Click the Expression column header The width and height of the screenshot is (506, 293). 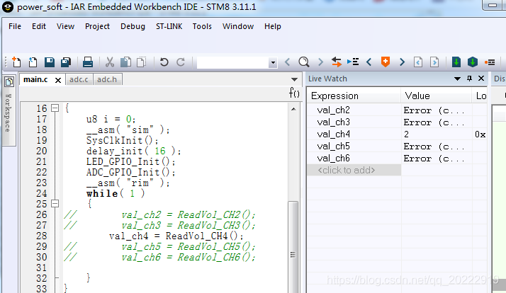[354, 96]
